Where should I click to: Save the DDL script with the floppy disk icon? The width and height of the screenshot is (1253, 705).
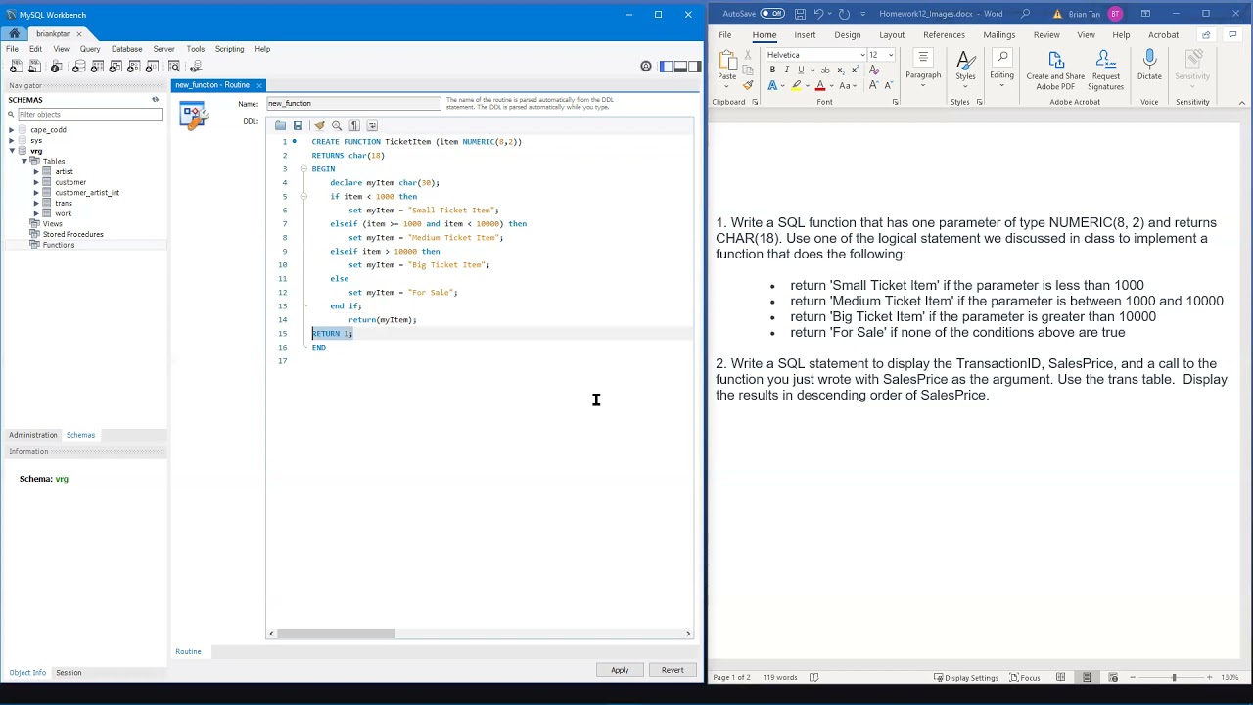click(x=298, y=125)
